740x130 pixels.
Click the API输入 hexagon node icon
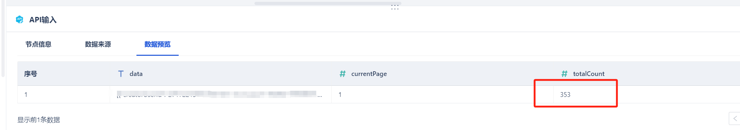tap(19, 19)
